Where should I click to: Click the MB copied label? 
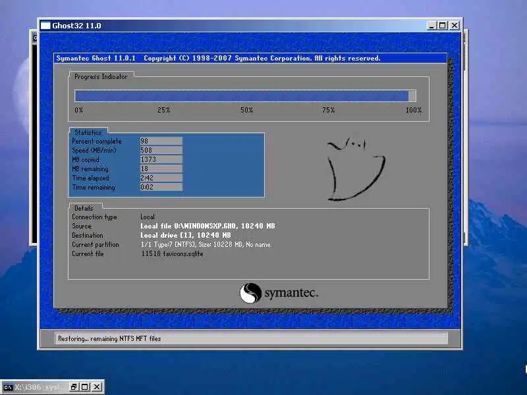pyautogui.click(x=86, y=160)
